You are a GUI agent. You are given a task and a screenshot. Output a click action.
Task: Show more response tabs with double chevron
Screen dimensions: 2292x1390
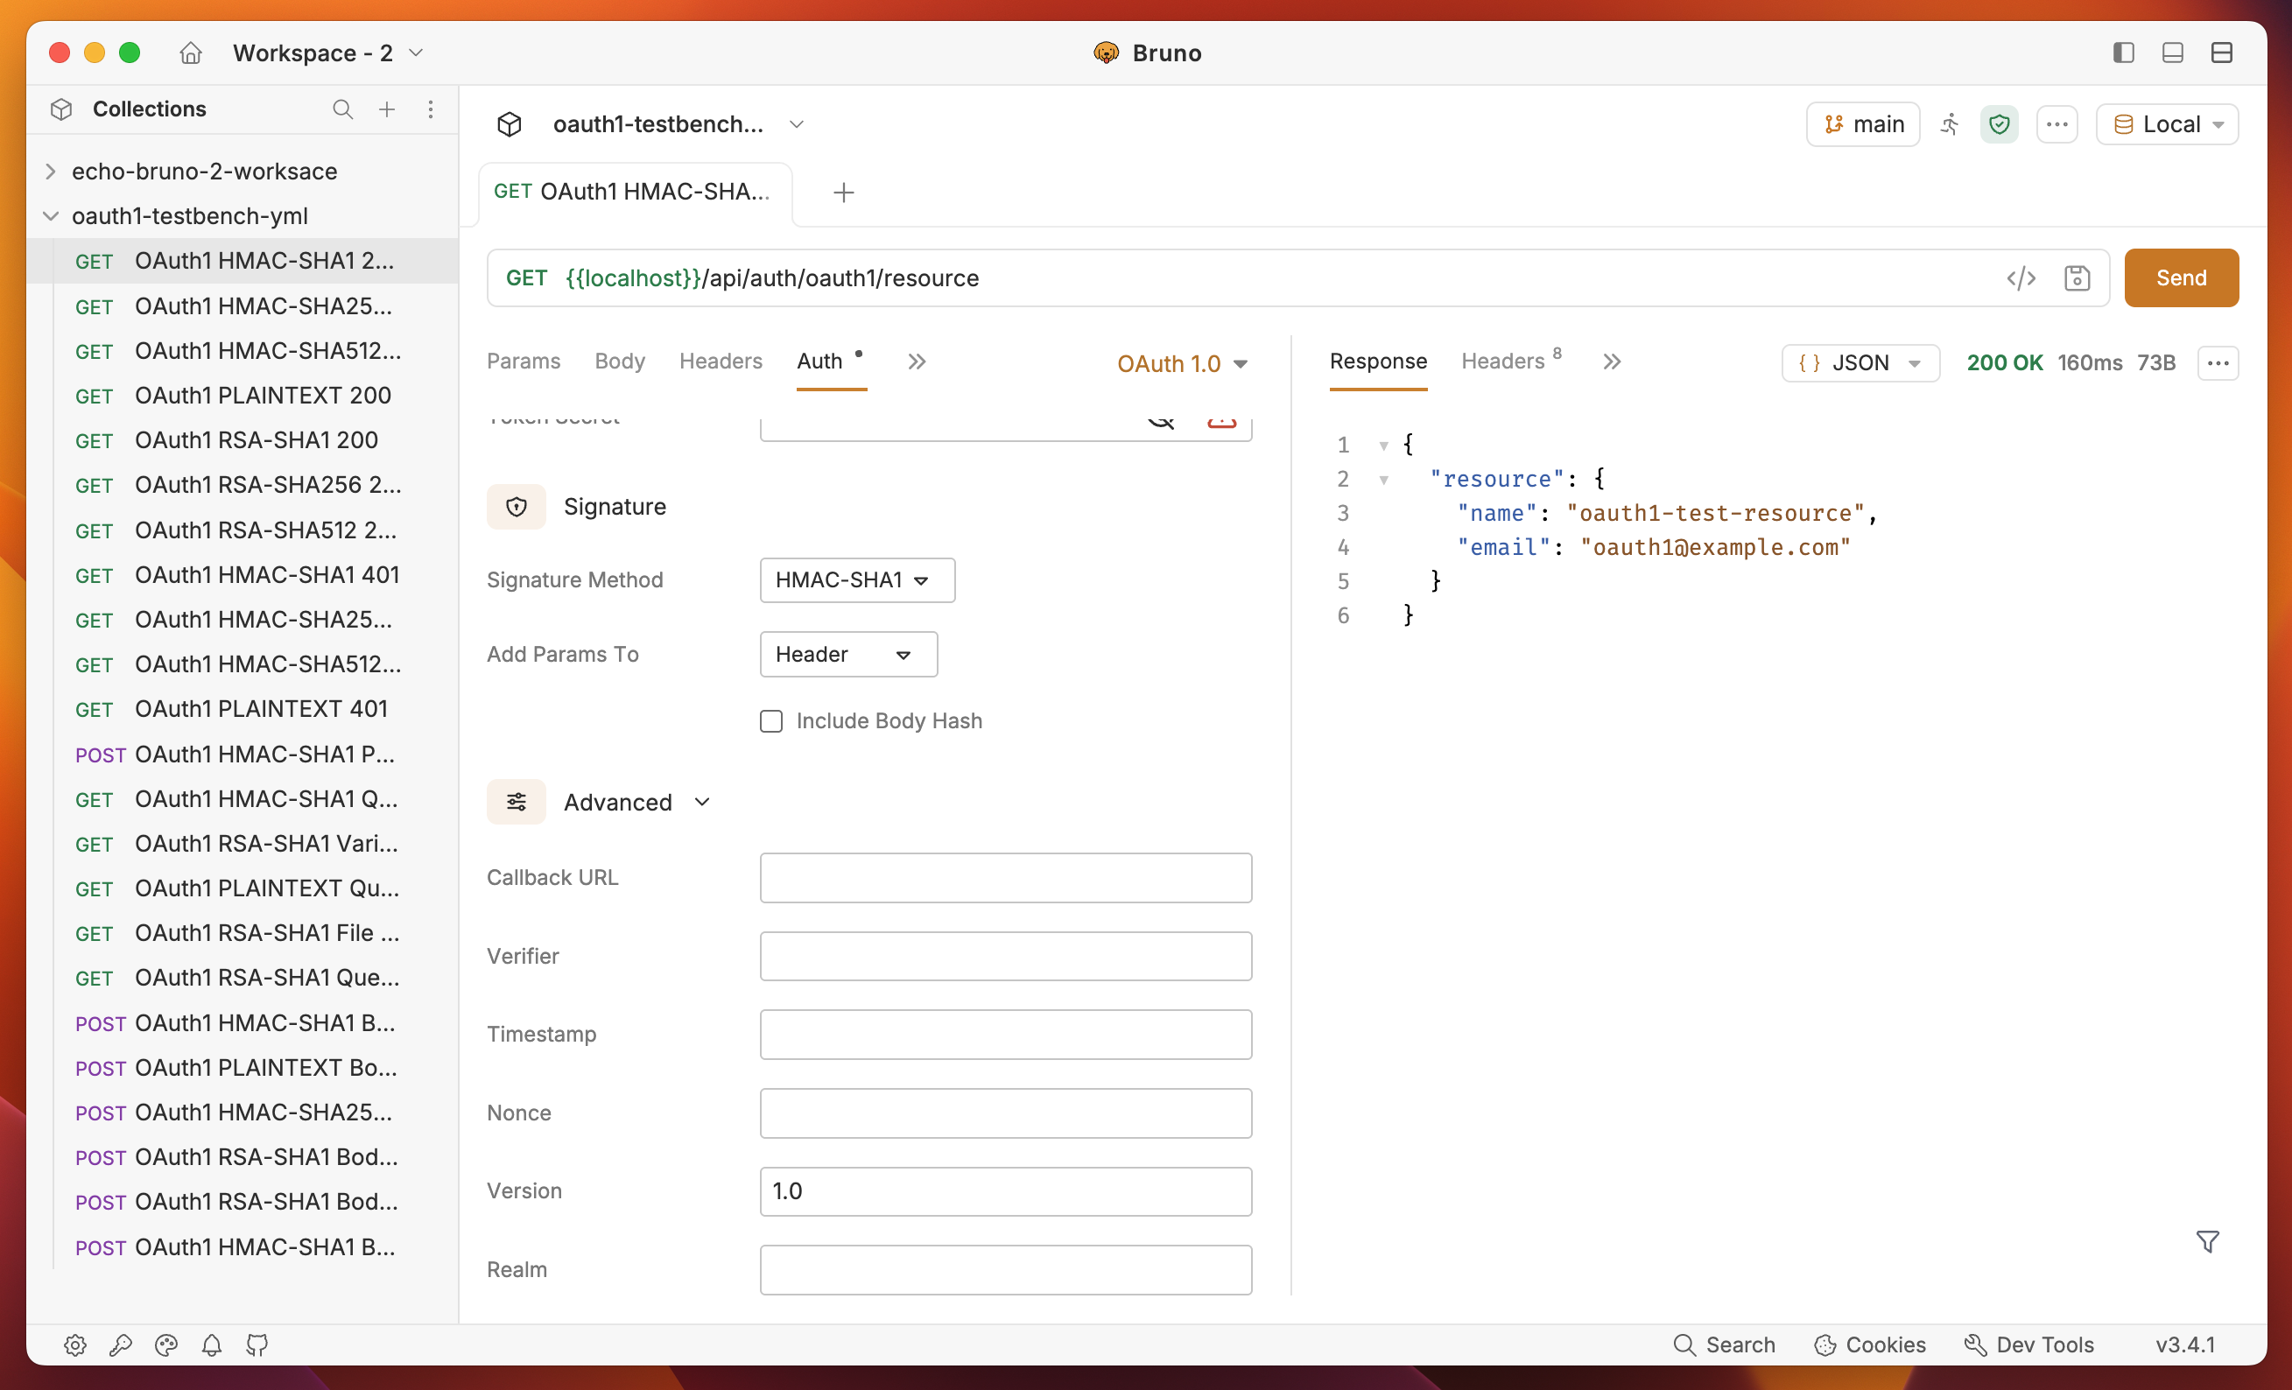(1611, 361)
